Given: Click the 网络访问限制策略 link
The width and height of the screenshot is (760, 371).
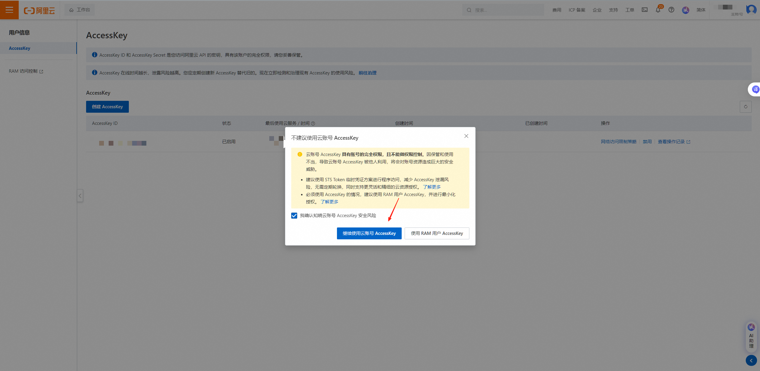Looking at the screenshot, I should 619,142.
